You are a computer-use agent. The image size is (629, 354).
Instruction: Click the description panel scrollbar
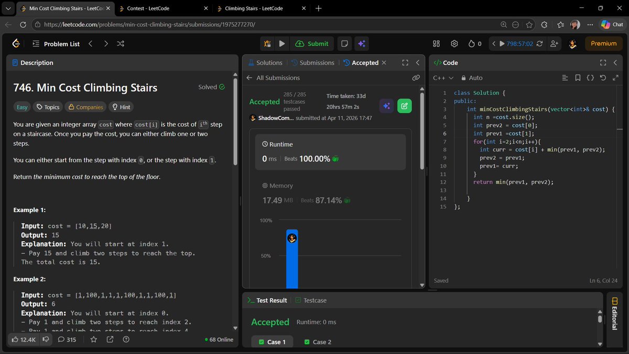[236, 121]
